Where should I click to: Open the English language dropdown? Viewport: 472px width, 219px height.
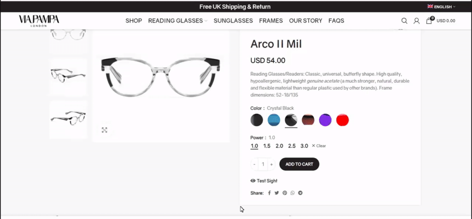point(441,7)
